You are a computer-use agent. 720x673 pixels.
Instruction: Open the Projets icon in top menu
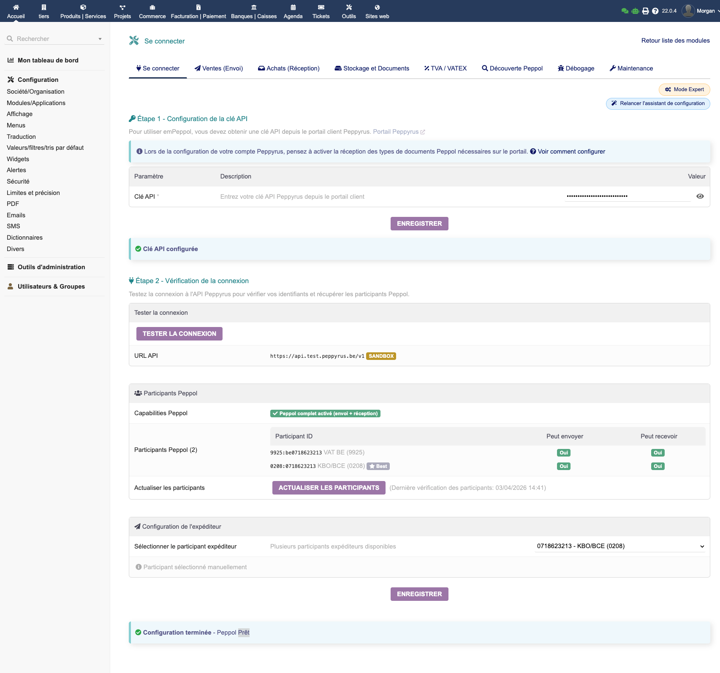click(122, 7)
